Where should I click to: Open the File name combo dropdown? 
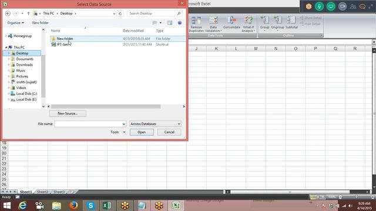pos(124,124)
